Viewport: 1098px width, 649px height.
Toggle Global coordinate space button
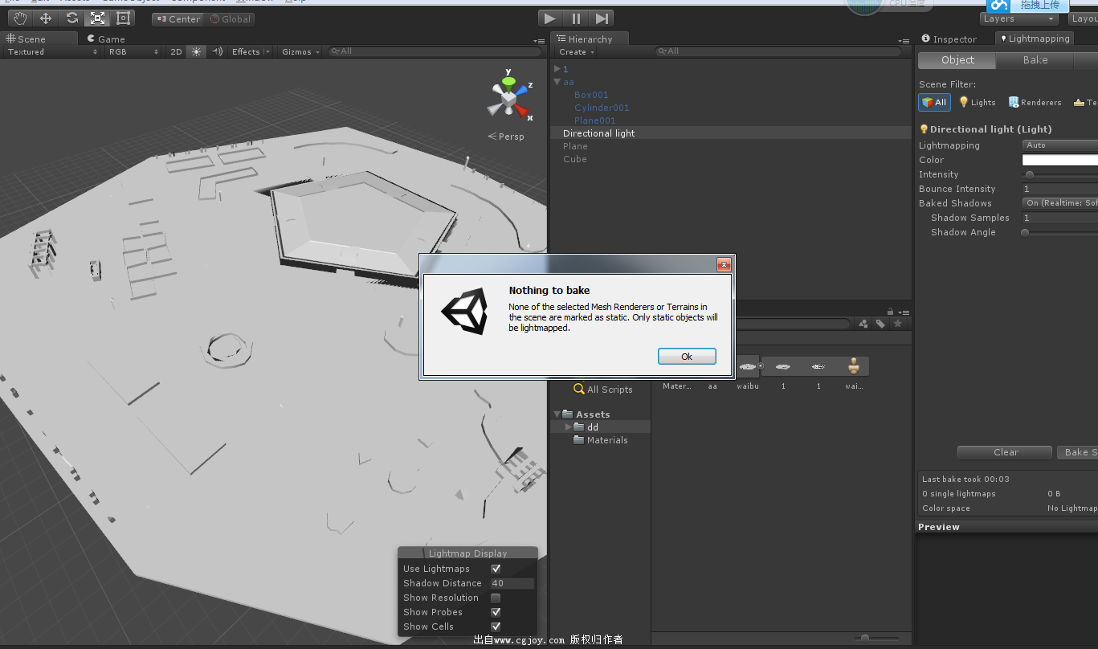(x=231, y=19)
